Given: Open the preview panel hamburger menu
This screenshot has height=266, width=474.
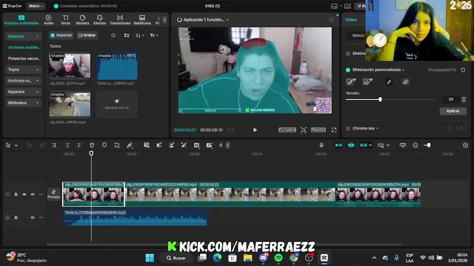Looking at the screenshot, I should 331,20.
